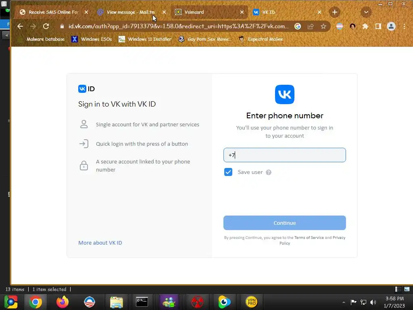Open Chrome from the taskbar
The image size is (413, 310).
pos(35,302)
